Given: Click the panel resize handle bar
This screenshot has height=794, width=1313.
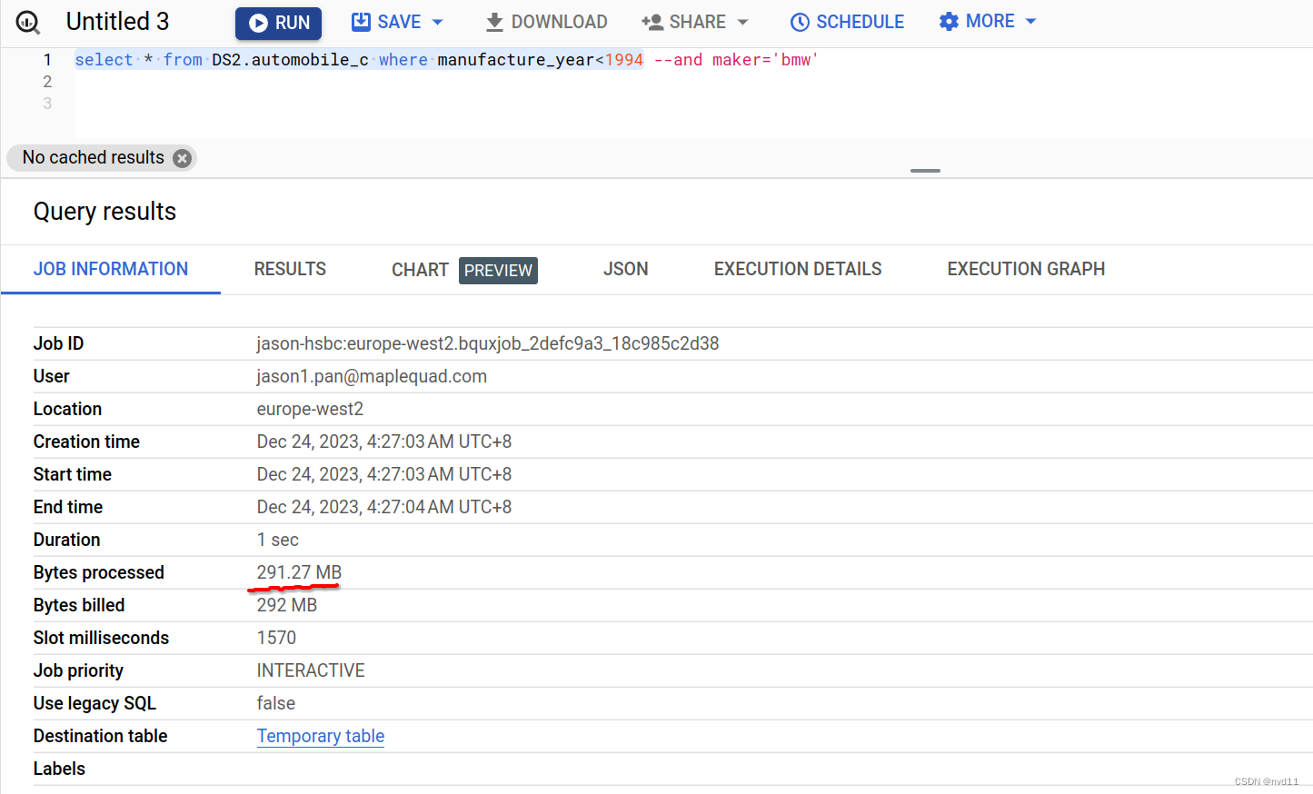Looking at the screenshot, I should (x=925, y=171).
